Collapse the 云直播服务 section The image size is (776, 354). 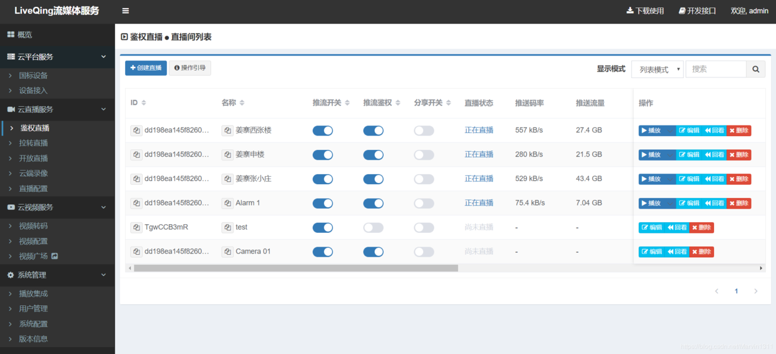(x=58, y=109)
